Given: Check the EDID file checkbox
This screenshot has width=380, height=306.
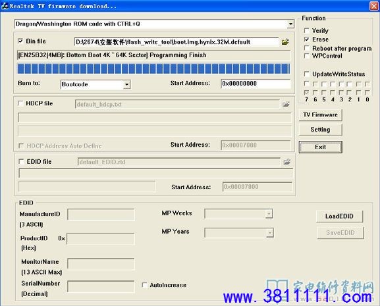Looking at the screenshot, I should click(21, 161).
